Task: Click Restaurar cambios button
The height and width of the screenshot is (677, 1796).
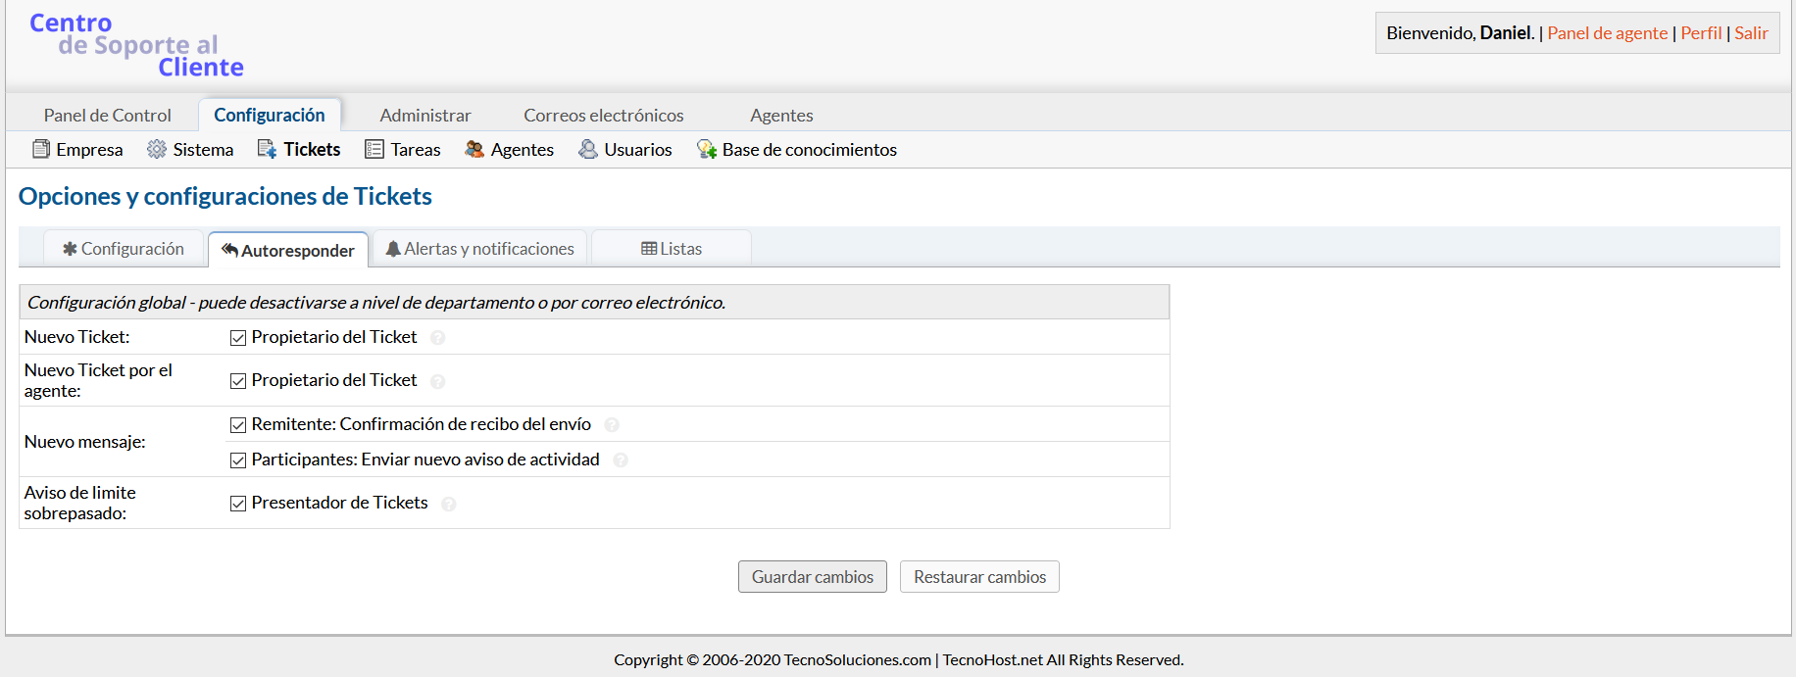Action: tap(979, 577)
